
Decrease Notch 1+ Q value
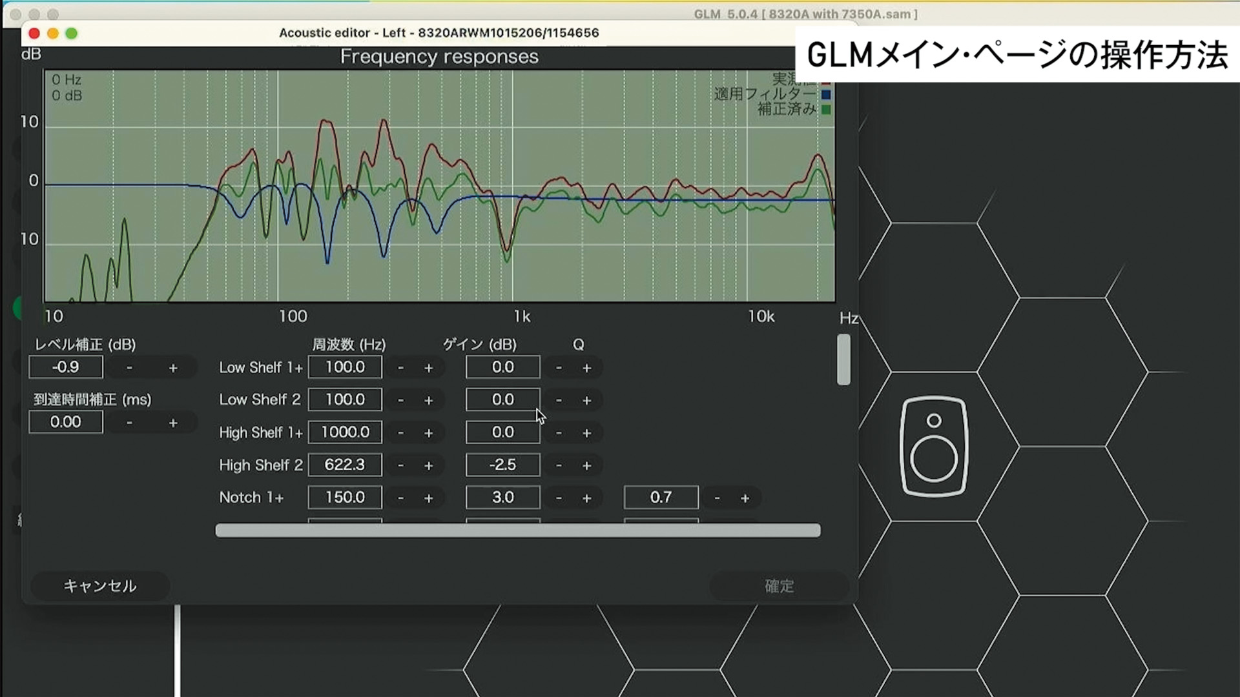717,498
